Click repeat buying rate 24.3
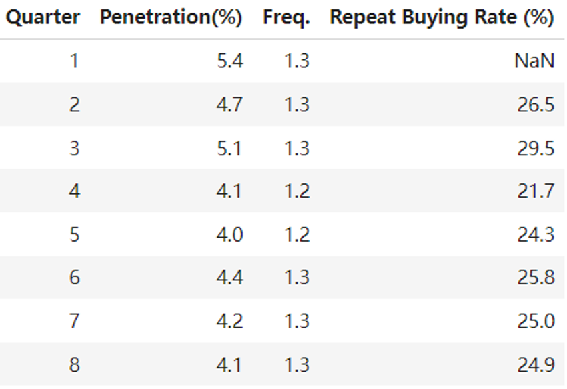567x389 pixels. [x=536, y=234]
